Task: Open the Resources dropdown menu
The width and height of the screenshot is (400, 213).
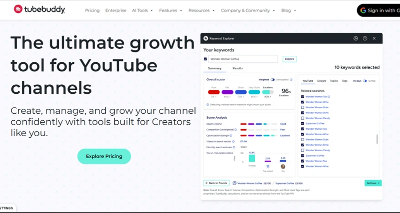Action: coord(201,10)
